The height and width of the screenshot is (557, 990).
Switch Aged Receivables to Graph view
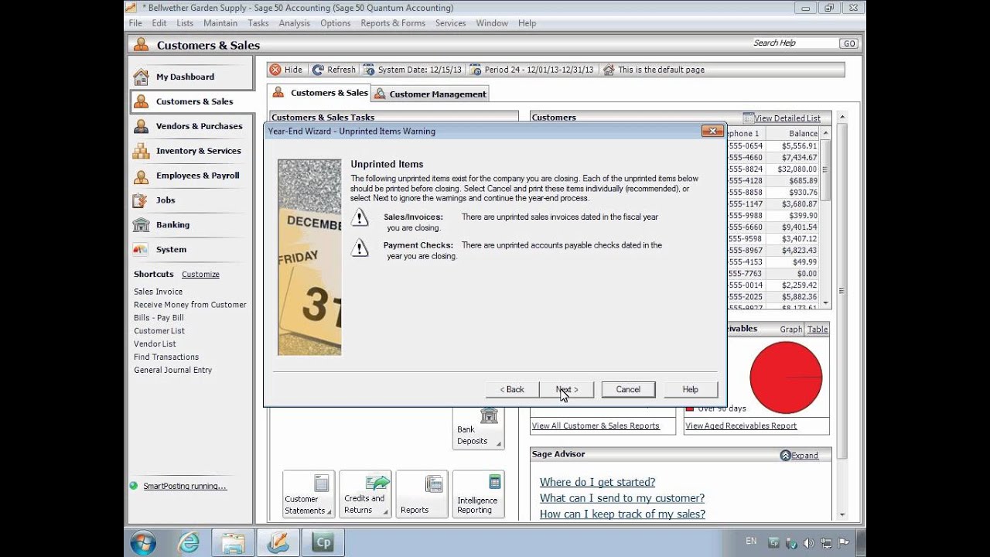tap(791, 329)
